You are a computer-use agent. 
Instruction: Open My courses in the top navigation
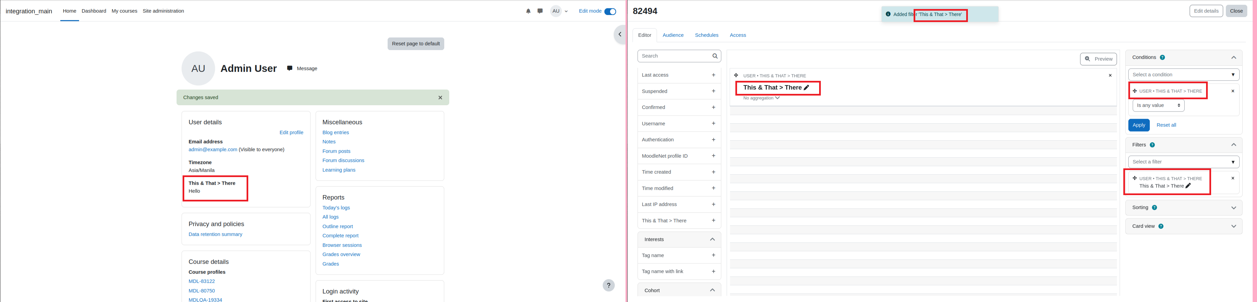[124, 11]
